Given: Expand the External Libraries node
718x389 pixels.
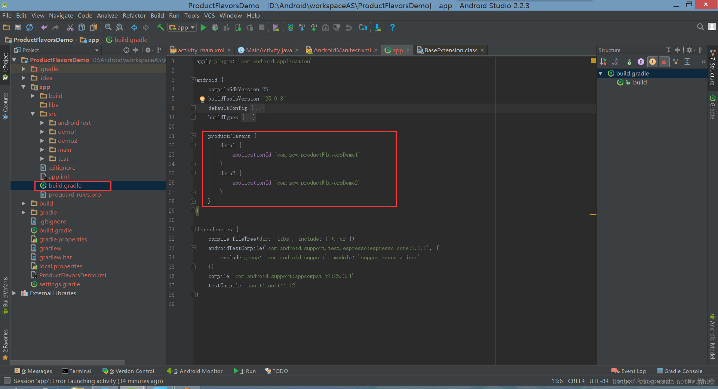Looking at the screenshot, I should click(14, 293).
